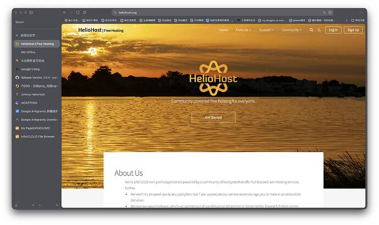Click the ITDOG tab favicon
The image size is (379, 225).
point(17,86)
